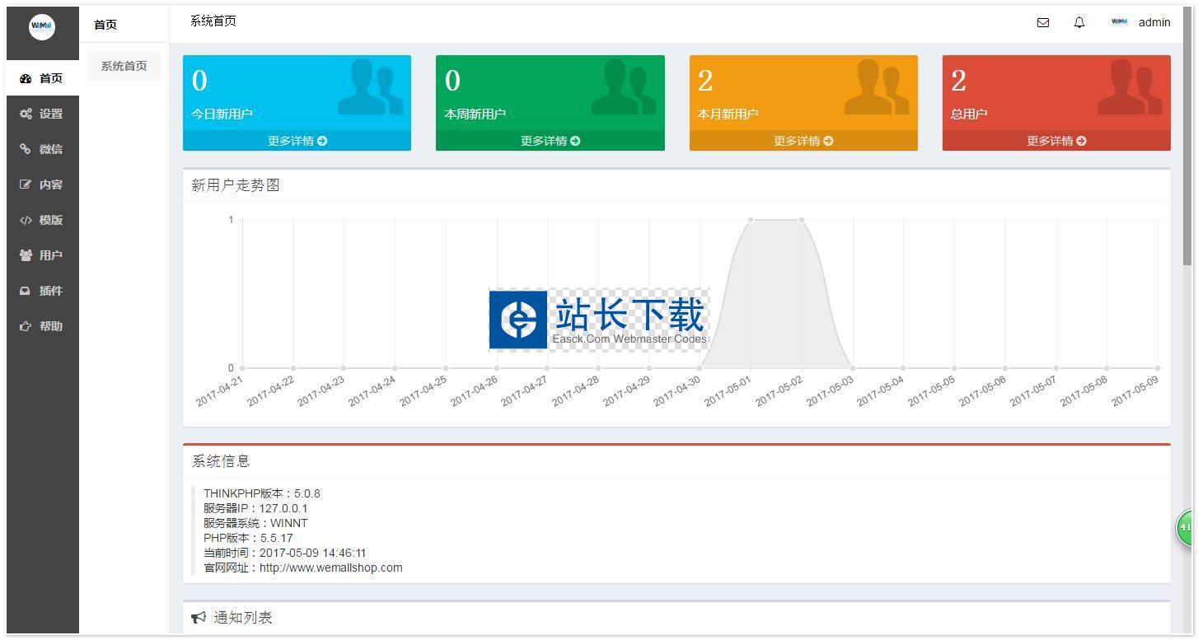This screenshot has height=640, width=1198.
Task: Open the 用户 users group icon
Action: pyautogui.click(x=26, y=255)
